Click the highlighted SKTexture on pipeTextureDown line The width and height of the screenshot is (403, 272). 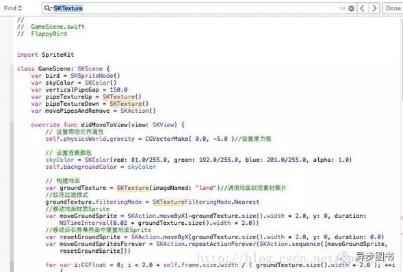126,104
